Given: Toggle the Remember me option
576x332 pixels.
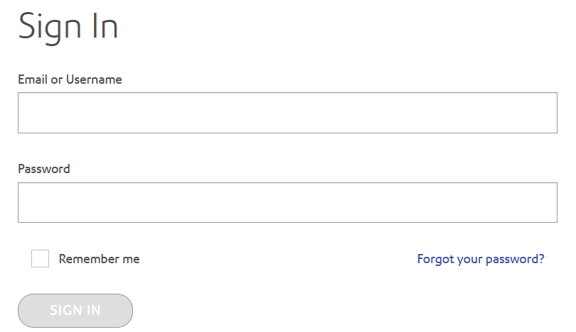Looking at the screenshot, I should (x=41, y=259).
